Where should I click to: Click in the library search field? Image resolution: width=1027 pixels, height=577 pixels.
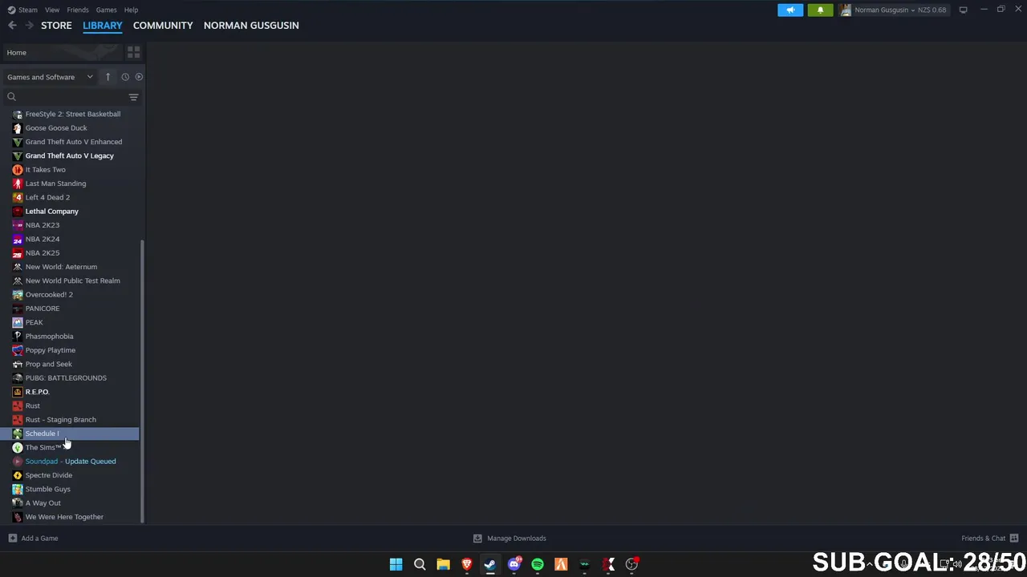coord(72,97)
